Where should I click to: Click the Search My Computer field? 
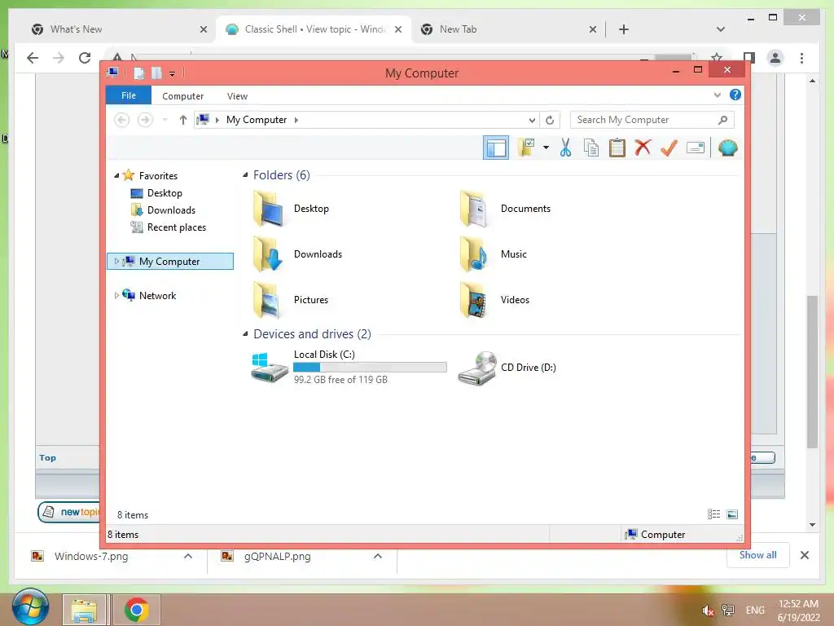(652, 120)
